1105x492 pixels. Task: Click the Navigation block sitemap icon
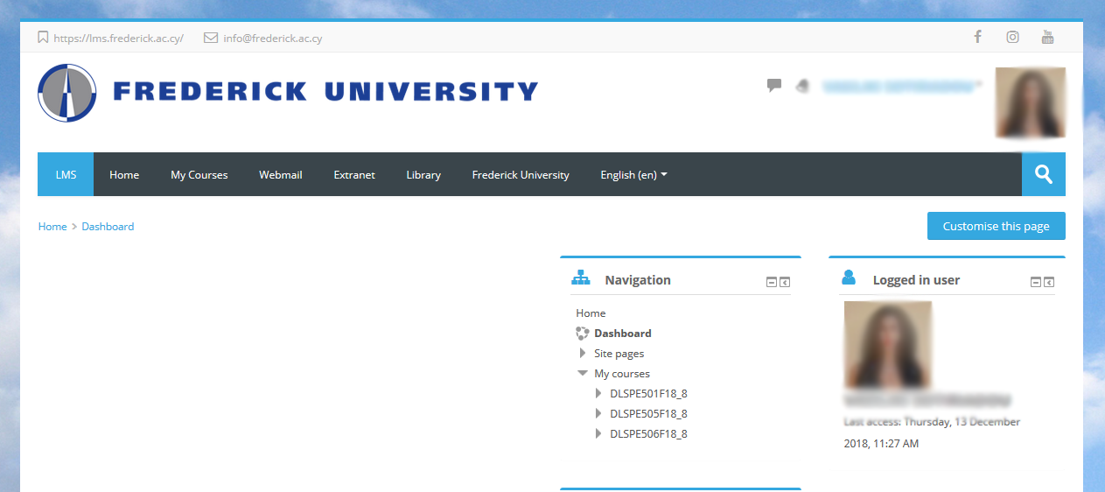[x=581, y=278]
